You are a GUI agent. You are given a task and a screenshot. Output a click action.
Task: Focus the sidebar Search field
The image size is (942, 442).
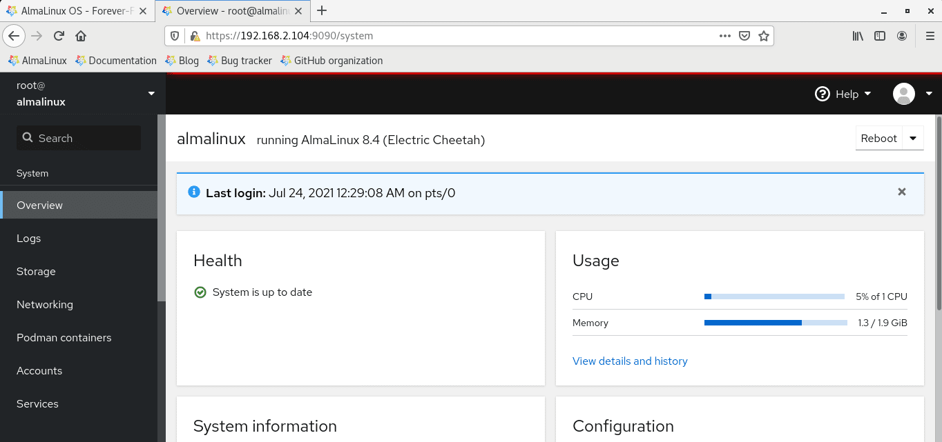[x=79, y=138]
